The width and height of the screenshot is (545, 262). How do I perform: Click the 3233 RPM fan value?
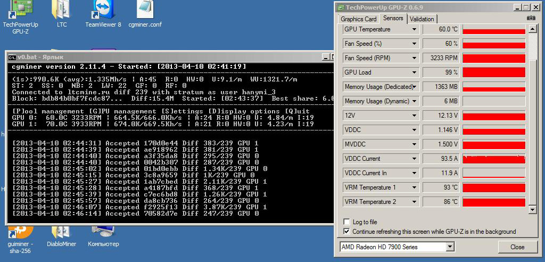[x=441, y=58]
